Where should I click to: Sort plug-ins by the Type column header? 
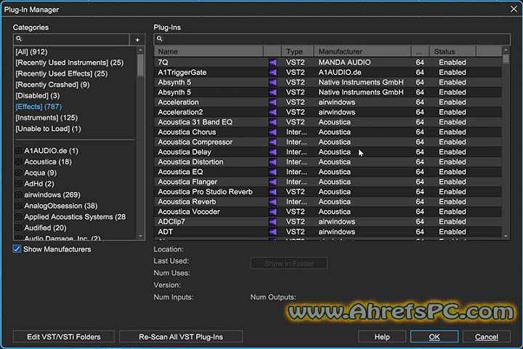click(x=298, y=52)
